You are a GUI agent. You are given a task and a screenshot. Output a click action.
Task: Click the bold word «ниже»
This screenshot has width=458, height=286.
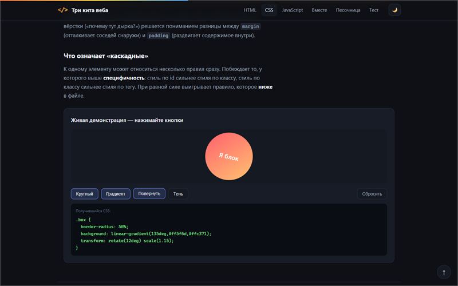[265, 87]
